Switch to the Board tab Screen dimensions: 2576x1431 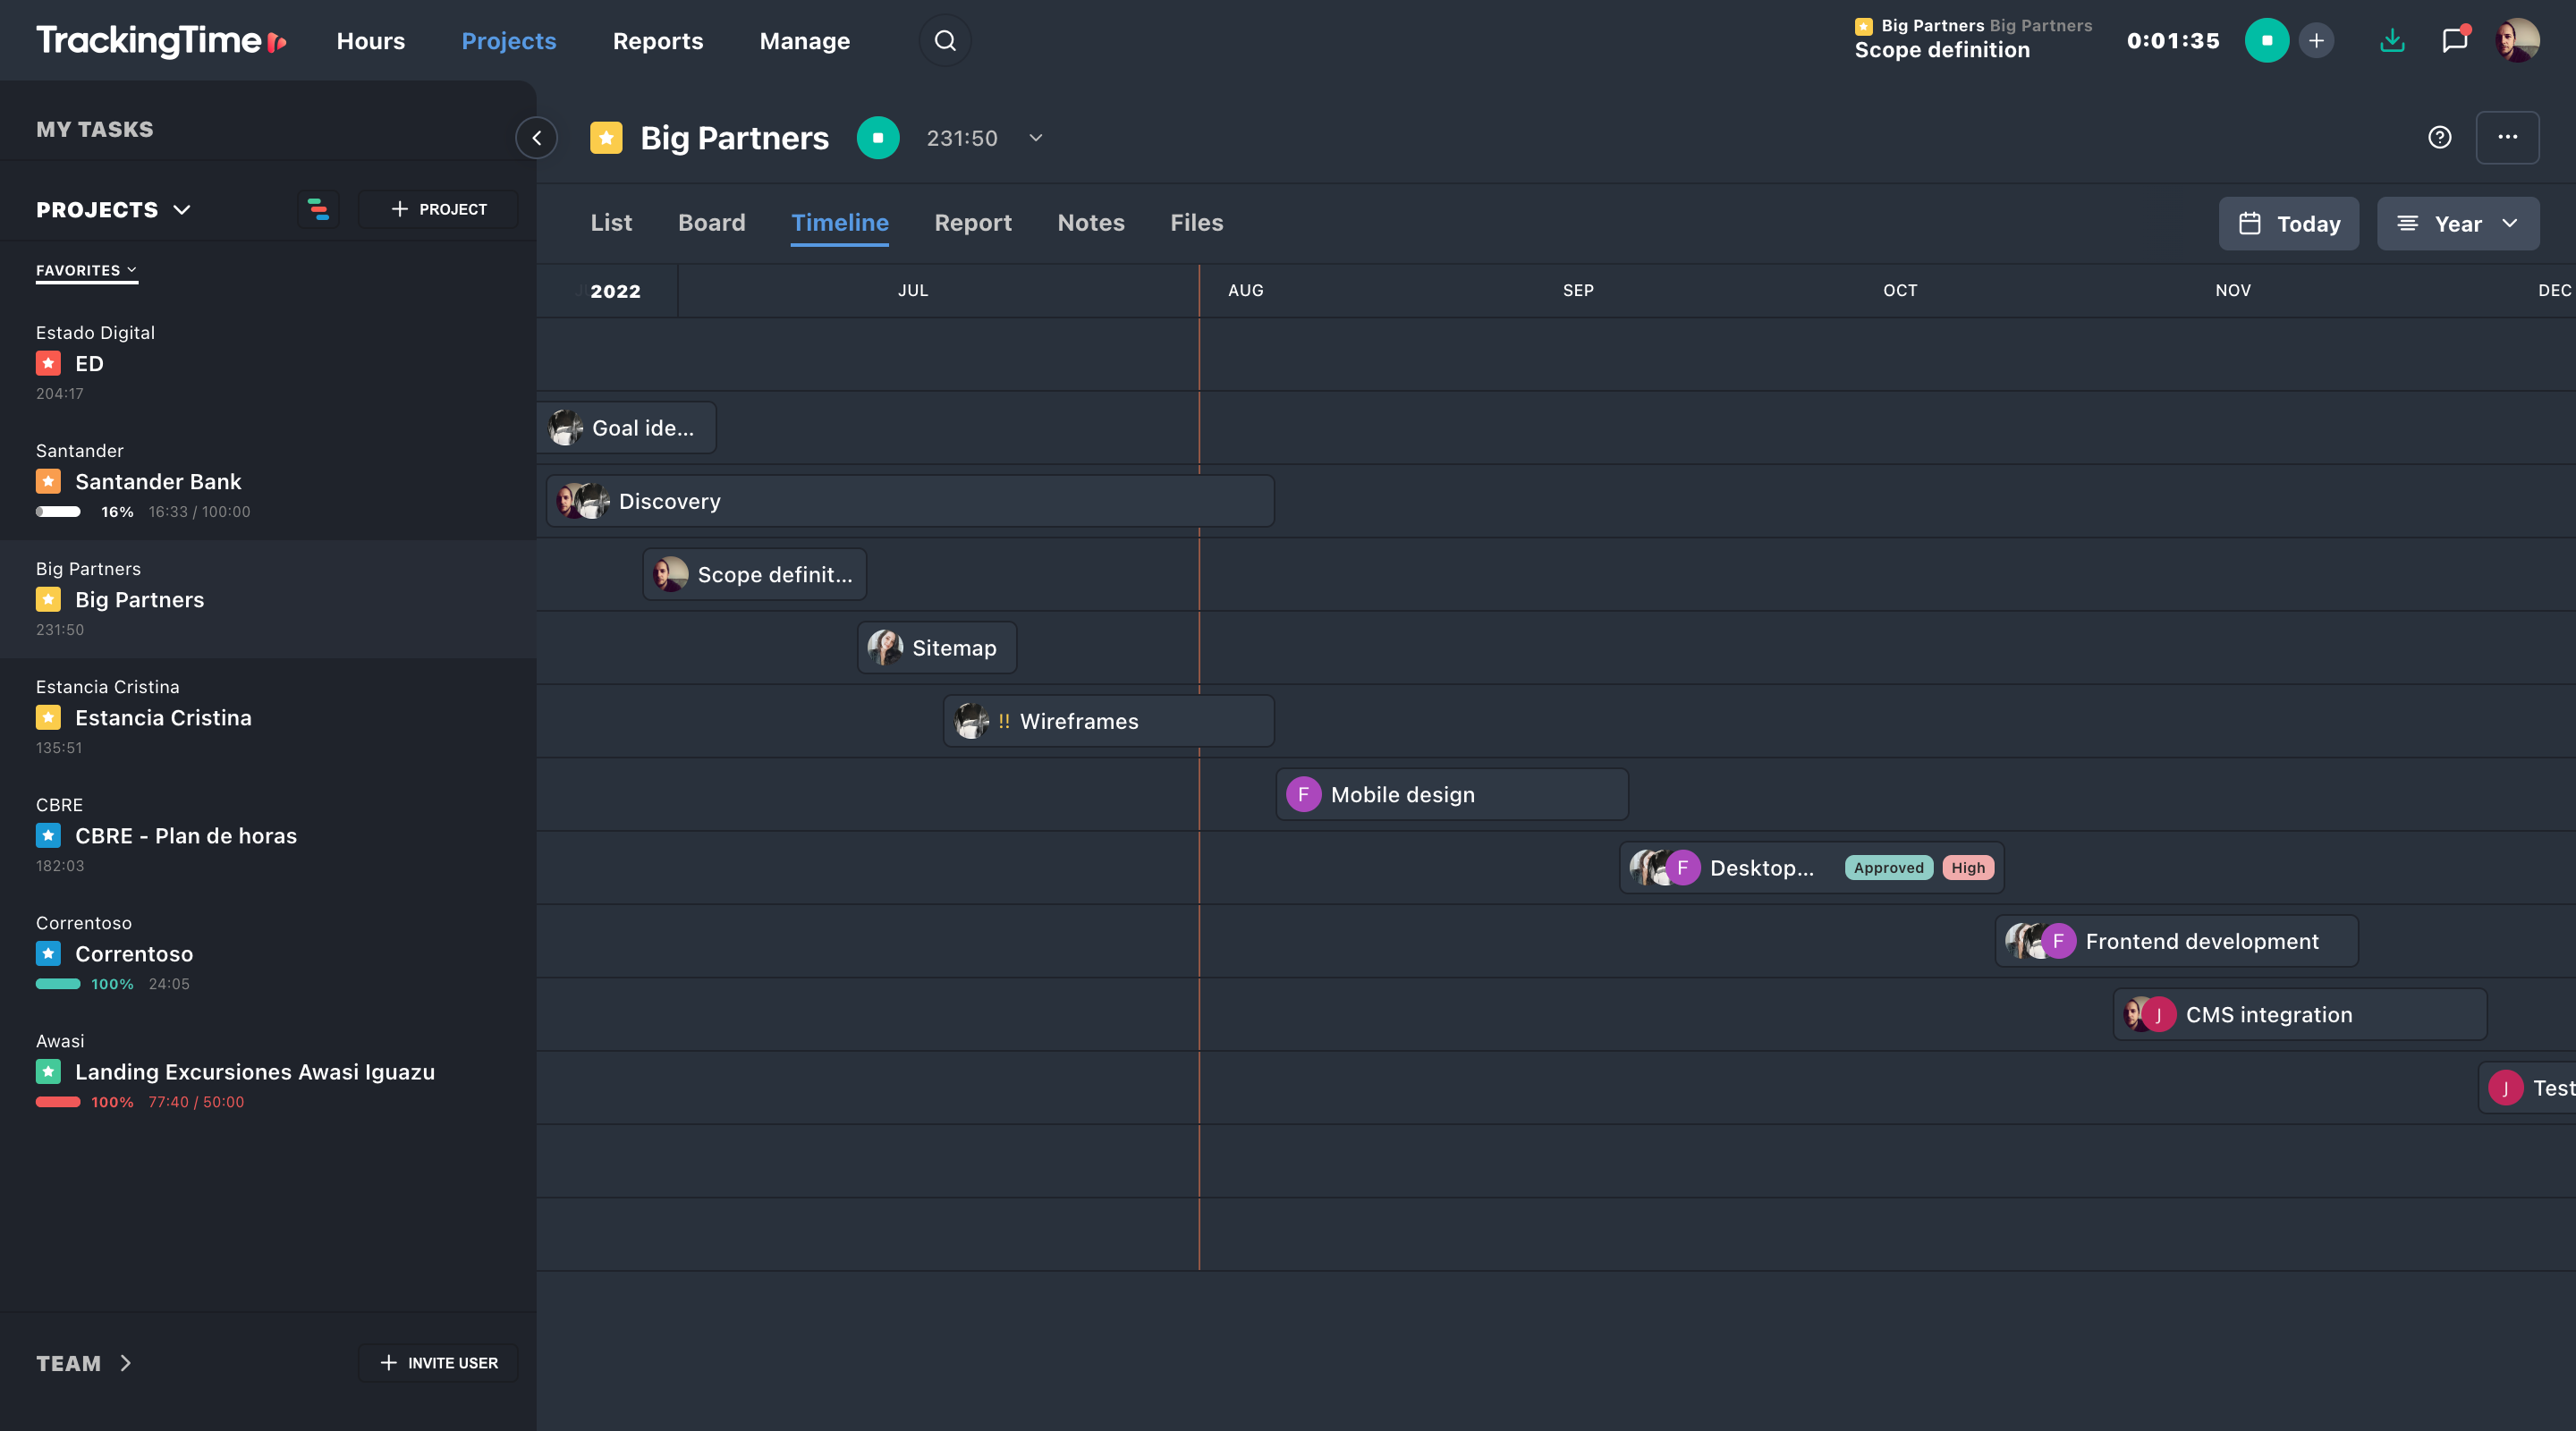[x=711, y=223]
